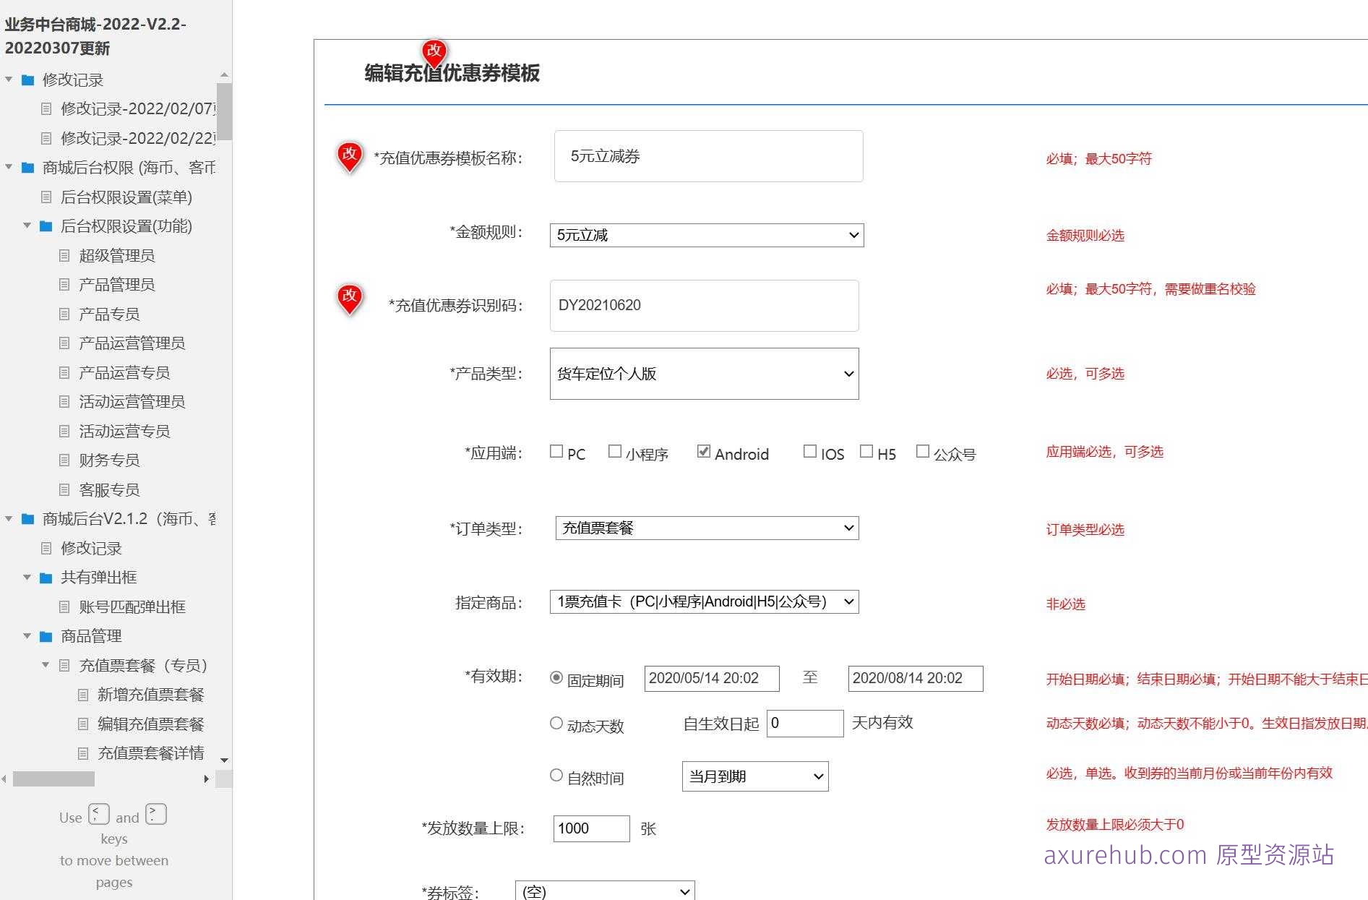Click the 改 marker beside 充值优惠券识别码
The width and height of the screenshot is (1368, 900).
tap(349, 296)
